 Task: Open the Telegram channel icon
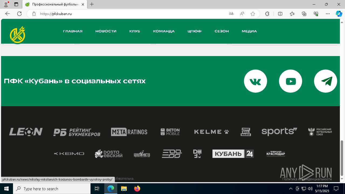(326, 81)
